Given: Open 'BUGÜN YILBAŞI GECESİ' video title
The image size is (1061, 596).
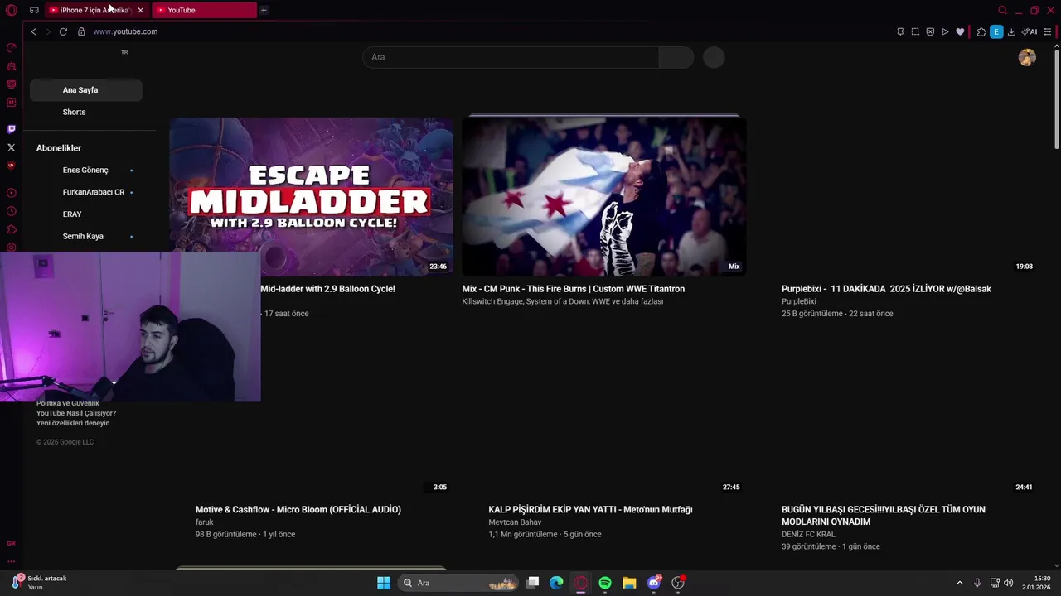Looking at the screenshot, I should [x=884, y=516].
